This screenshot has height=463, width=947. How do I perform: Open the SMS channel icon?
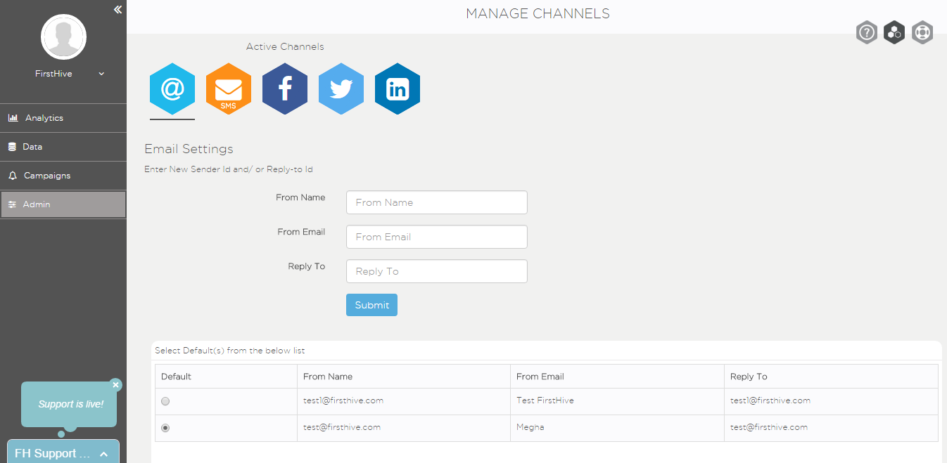(x=229, y=89)
